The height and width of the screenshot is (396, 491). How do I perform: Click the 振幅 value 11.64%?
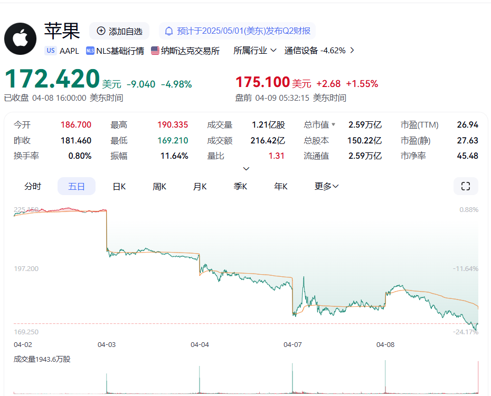click(x=174, y=156)
